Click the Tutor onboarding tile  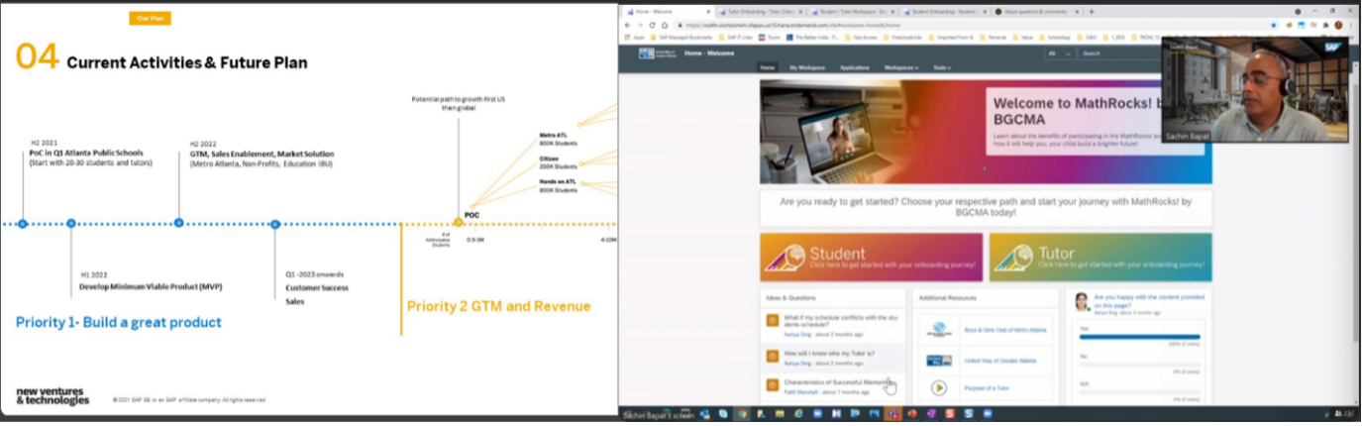click(x=1100, y=258)
